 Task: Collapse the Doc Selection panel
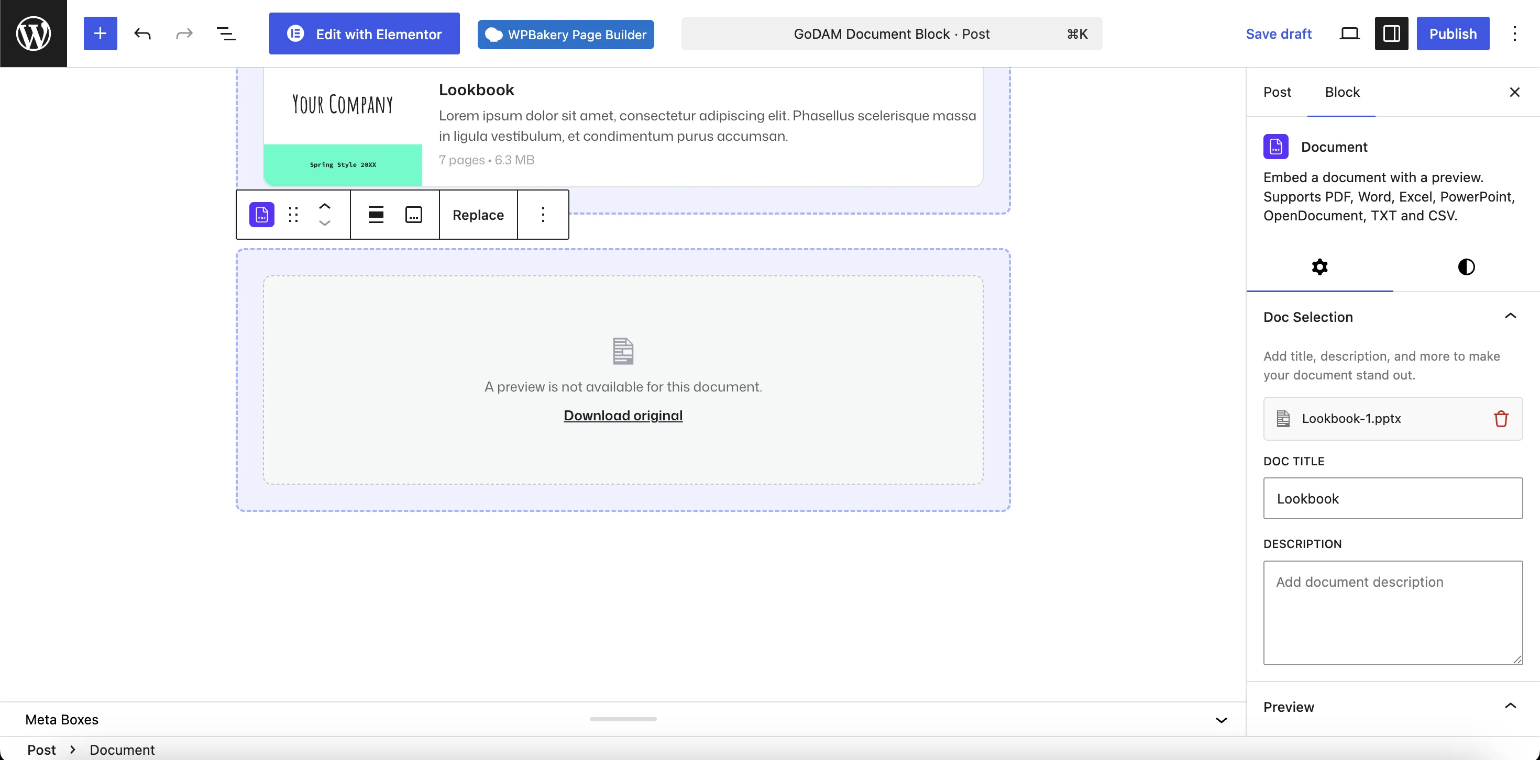[x=1393, y=317]
